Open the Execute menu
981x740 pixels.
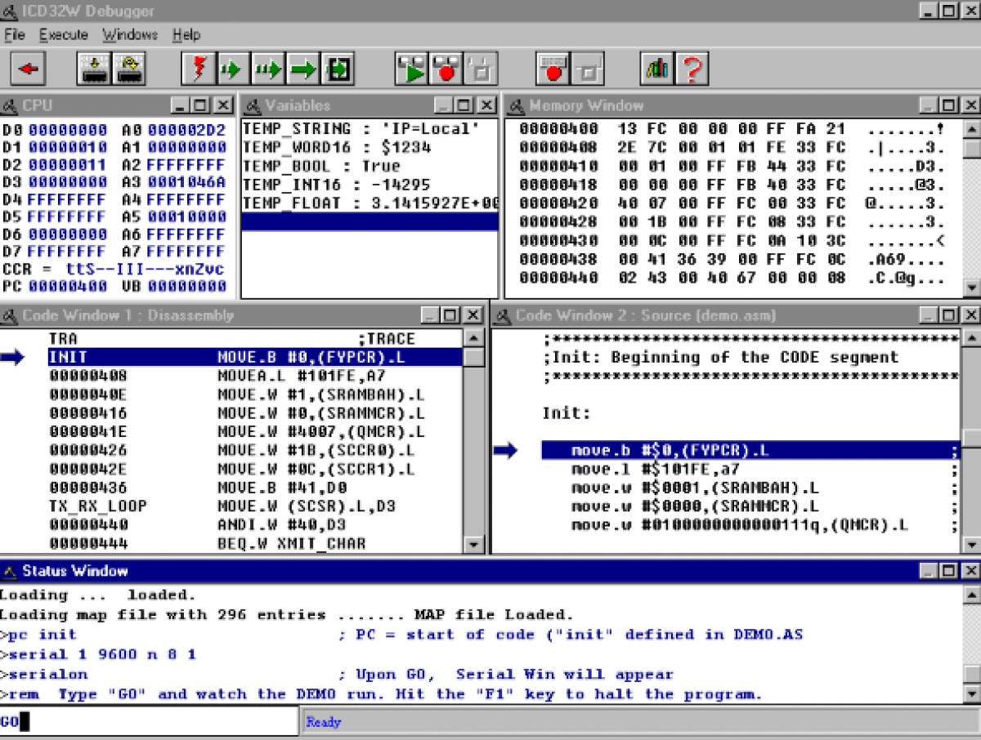(63, 35)
